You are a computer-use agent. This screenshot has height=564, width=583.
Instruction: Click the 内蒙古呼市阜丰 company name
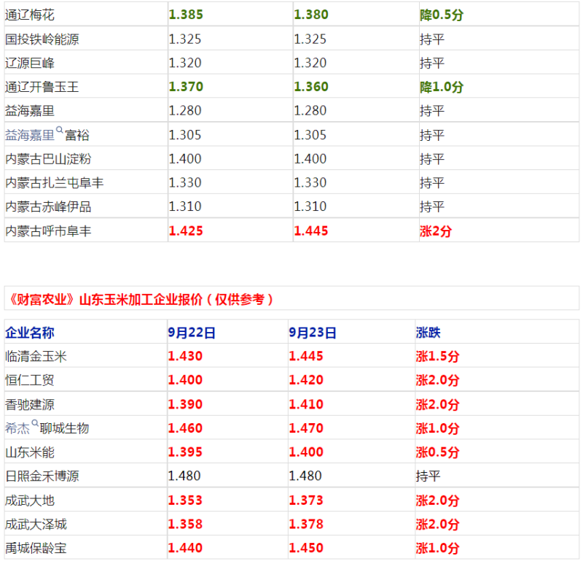coord(48,231)
